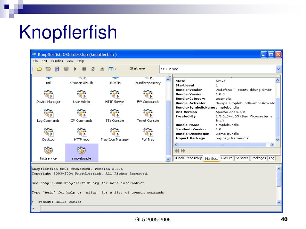This screenshot has height=229, width=306.
Task: Click the Crimson XML lib bundle label
Action: coord(82,83)
